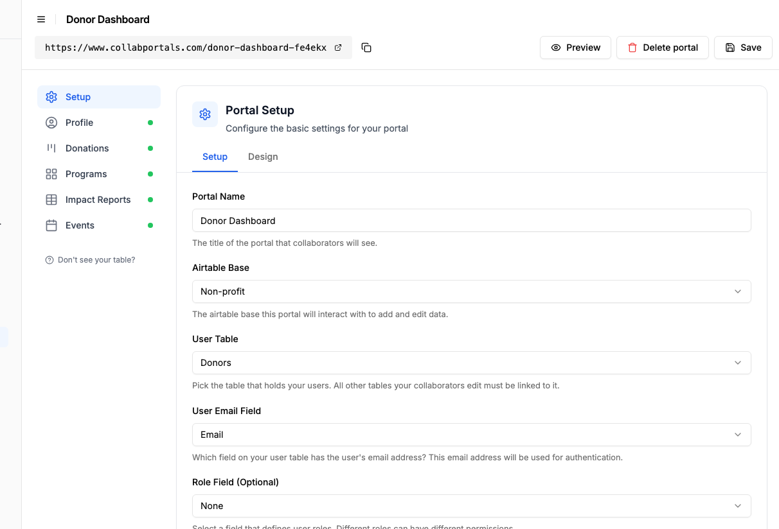
Task: Open the Role Field dropdown
Action: pos(471,506)
